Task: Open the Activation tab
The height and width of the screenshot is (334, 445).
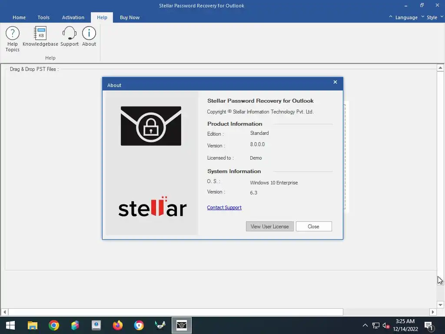Action: tap(73, 17)
